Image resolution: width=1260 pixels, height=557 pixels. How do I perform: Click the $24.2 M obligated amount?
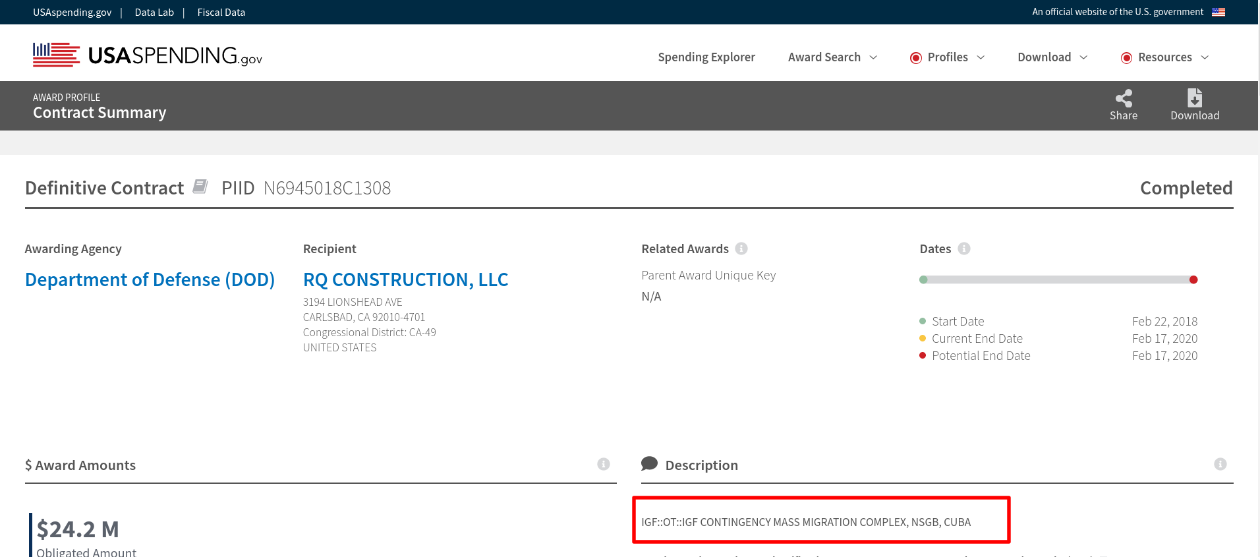78,529
